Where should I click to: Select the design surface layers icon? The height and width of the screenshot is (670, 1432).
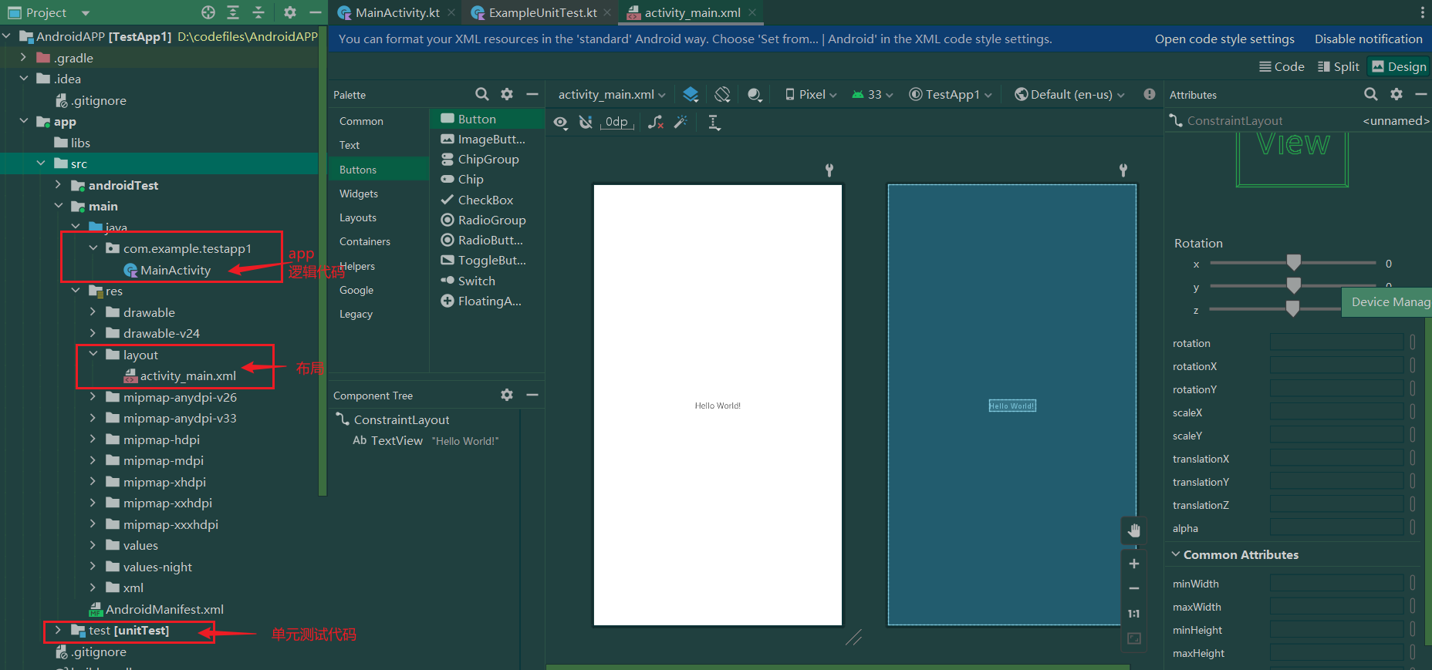click(x=691, y=94)
